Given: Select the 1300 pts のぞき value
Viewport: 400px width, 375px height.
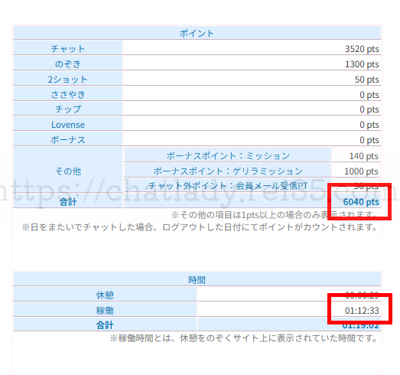Looking at the screenshot, I should point(362,64).
